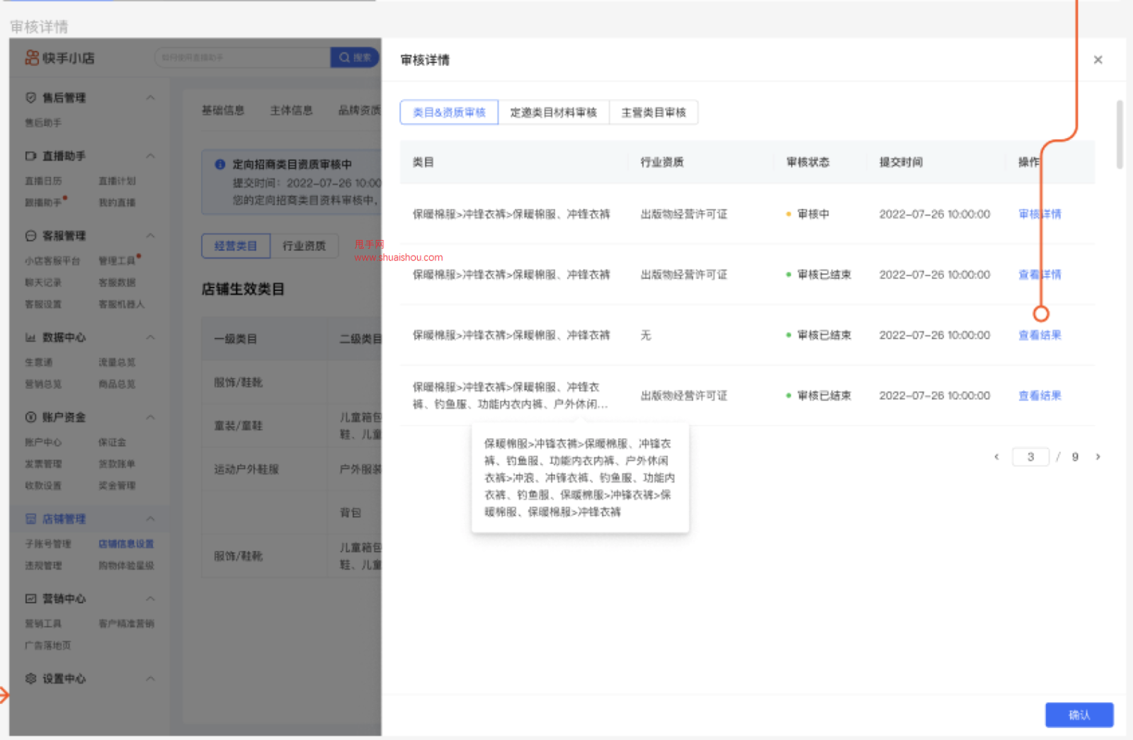Open 购物体验星级 in the sidebar
This screenshot has width=1133, height=740.
pyautogui.click(x=126, y=566)
